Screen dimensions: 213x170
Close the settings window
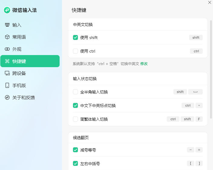[x=210, y=2]
